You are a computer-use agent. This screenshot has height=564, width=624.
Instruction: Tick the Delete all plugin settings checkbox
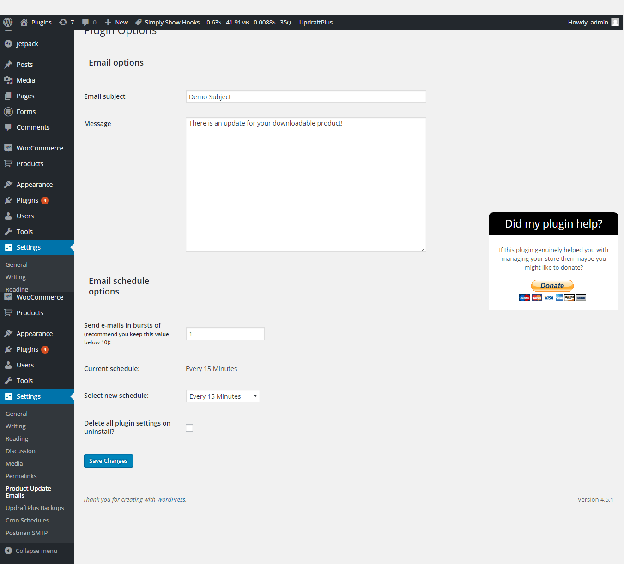pos(189,428)
